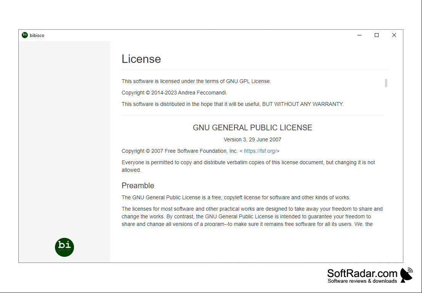Click the "Copyright © 2007 Free Software Foundation" text

coord(180,151)
